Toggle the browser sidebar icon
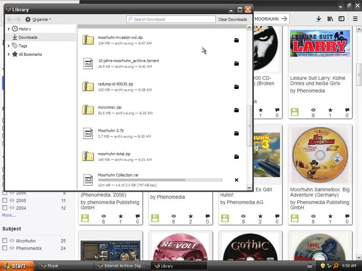The width and height of the screenshot is (362, 271). pos(341,19)
